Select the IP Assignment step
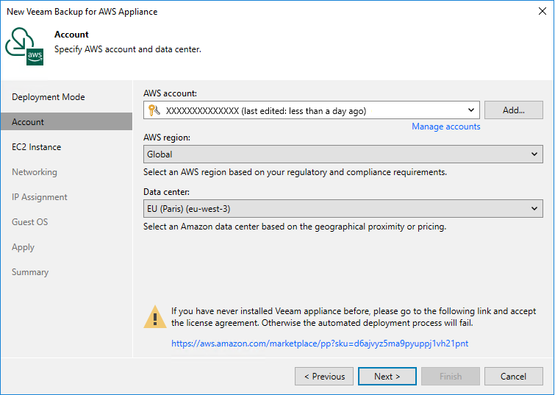 [x=40, y=197]
